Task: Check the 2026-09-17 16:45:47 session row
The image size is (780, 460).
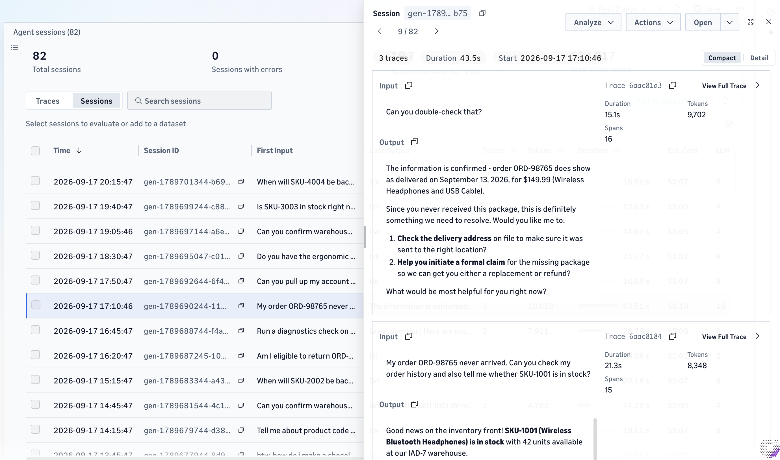Action: [x=35, y=330]
